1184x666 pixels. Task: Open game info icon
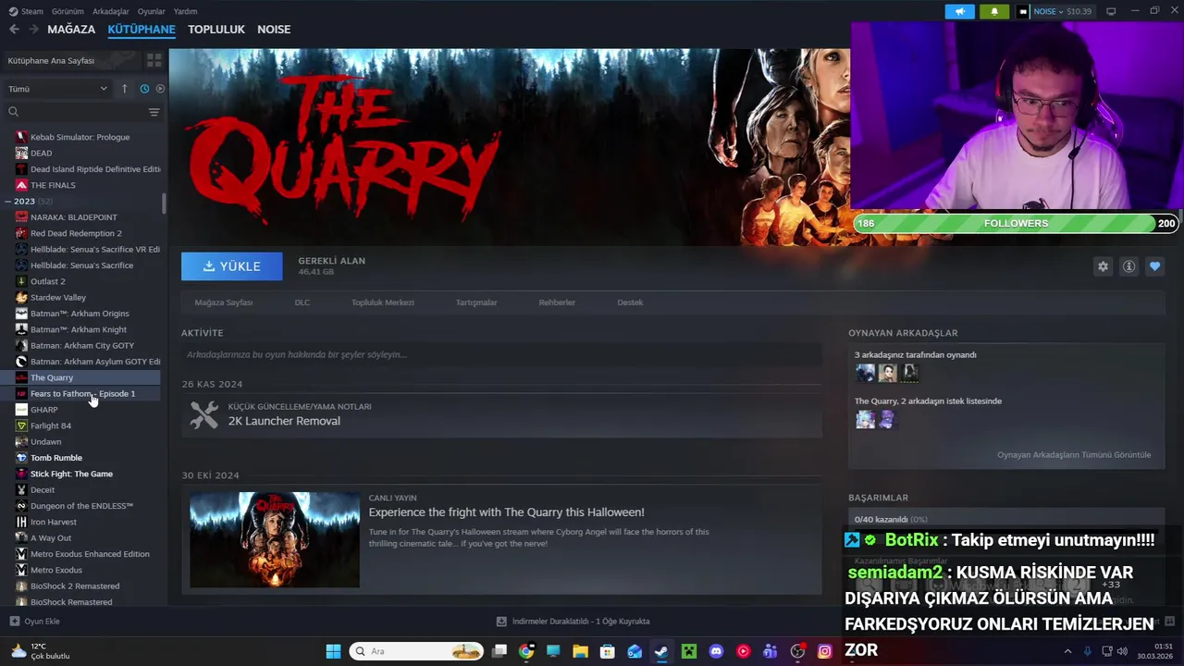point(1128,266)
